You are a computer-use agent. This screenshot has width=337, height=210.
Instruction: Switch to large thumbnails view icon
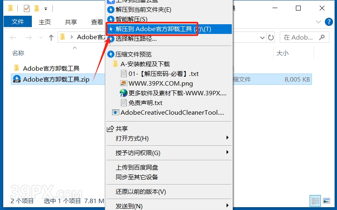pos(327,201)
